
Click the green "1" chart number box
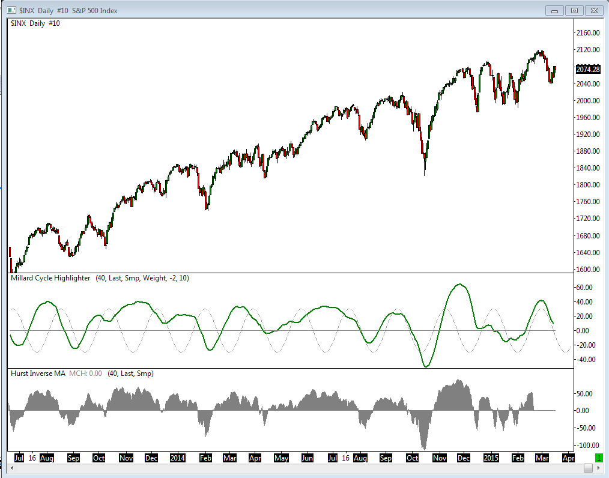pyautogui.click(x=599, y=458)
